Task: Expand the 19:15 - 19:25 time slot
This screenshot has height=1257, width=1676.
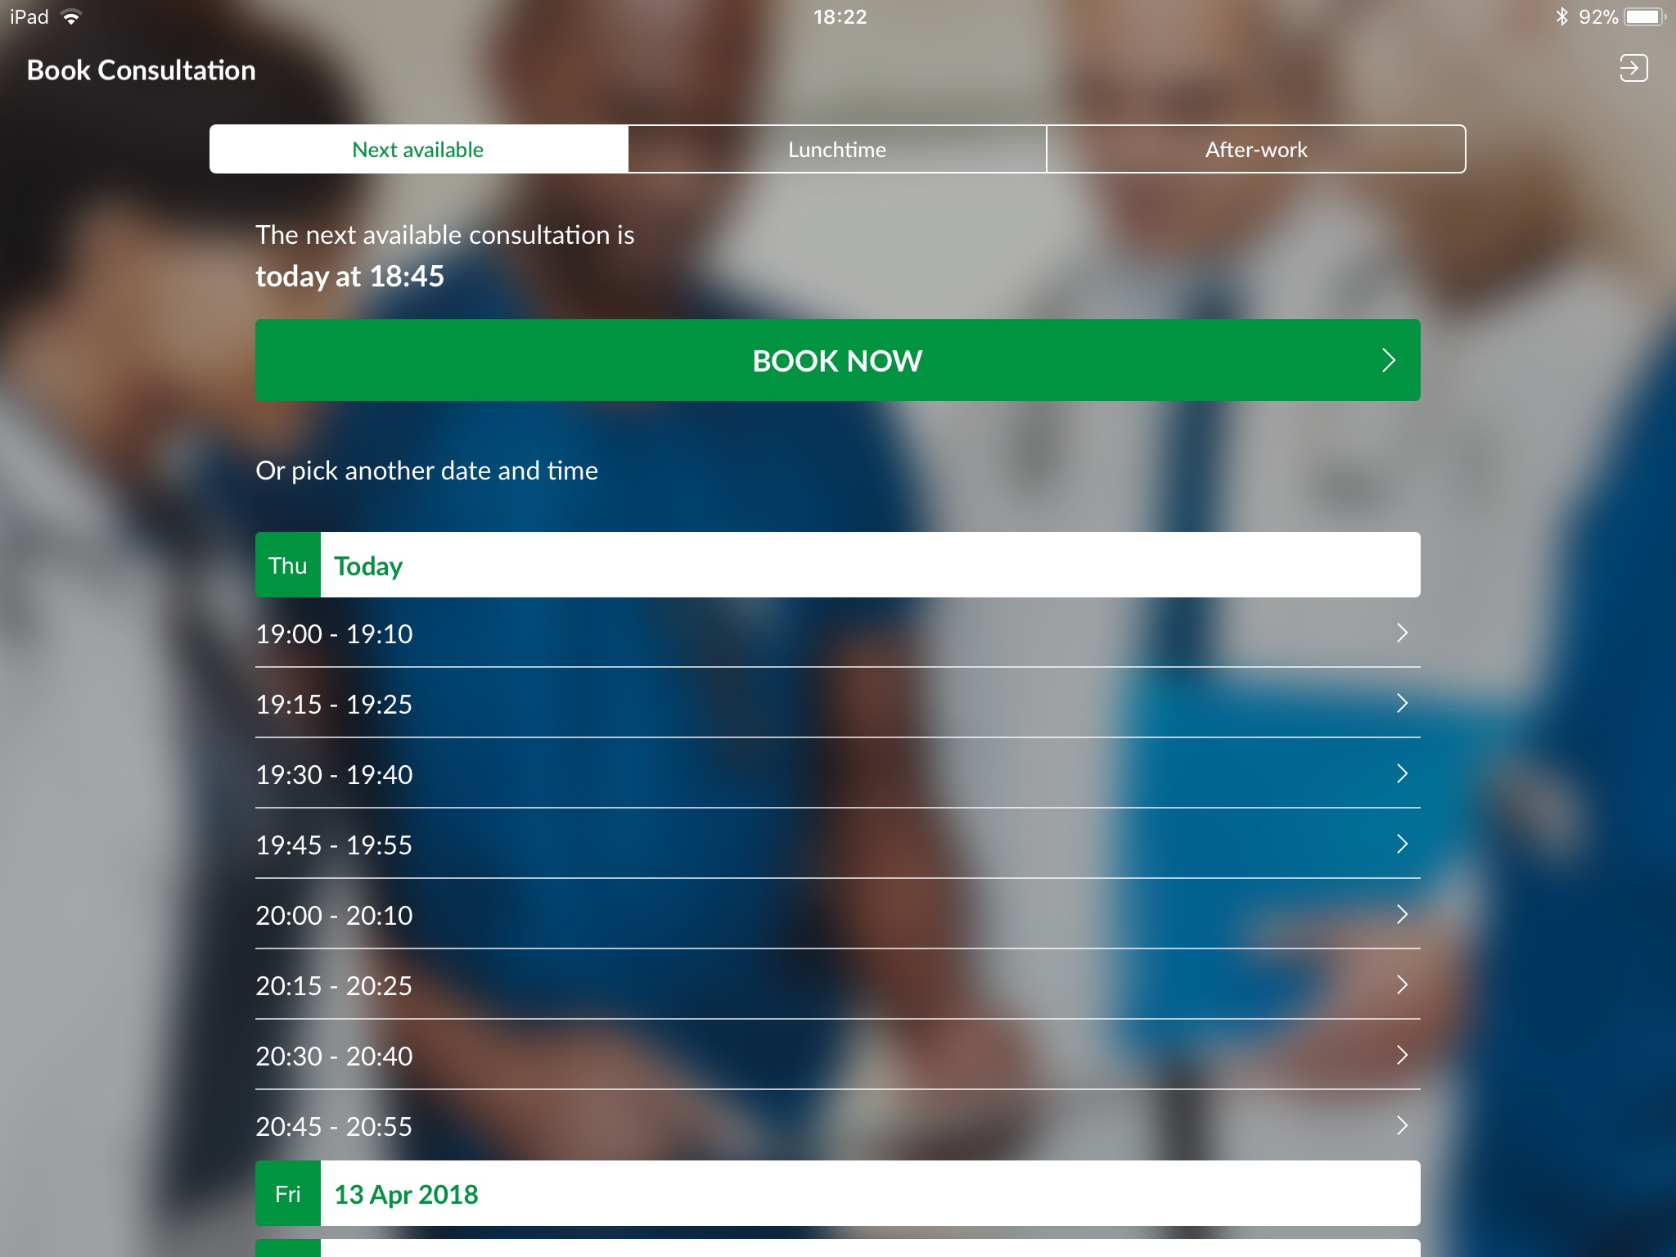Action: coord(836,704)
